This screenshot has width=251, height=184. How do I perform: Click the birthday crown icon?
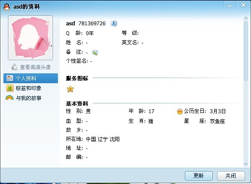click(x=180, y=112)
